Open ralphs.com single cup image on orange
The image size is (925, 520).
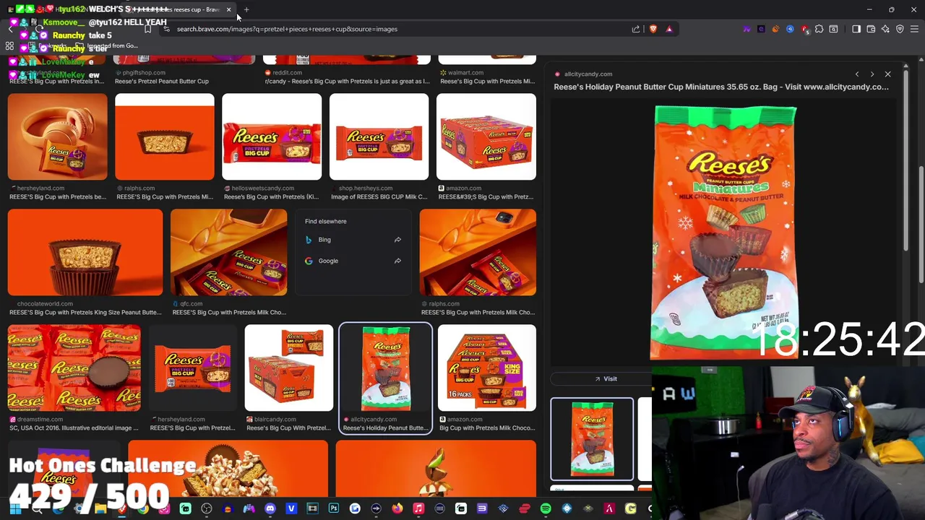click(165, 136)
